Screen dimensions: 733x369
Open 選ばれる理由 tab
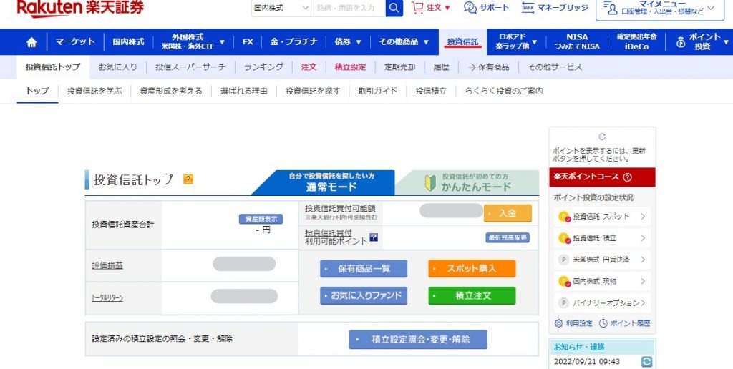(243, 92)
